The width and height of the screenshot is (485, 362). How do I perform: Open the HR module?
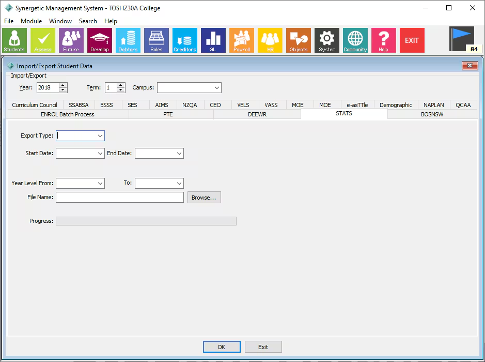270,40
